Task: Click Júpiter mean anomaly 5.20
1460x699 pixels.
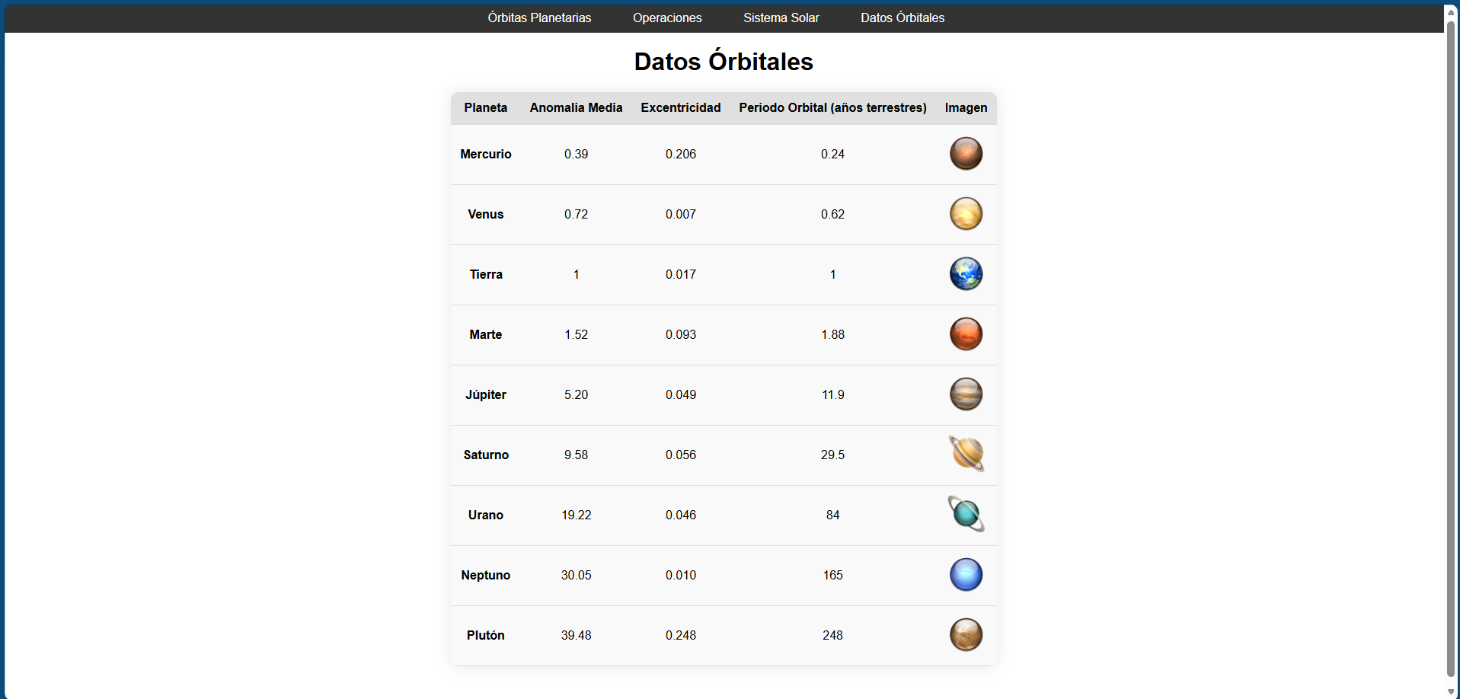Action: tap(576, 395)
